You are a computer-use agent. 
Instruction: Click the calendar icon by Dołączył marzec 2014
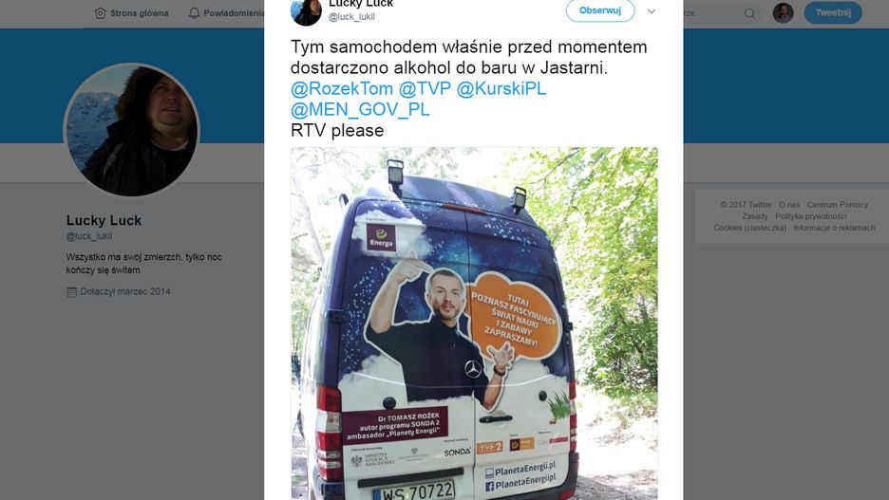(x=71, y=292)
